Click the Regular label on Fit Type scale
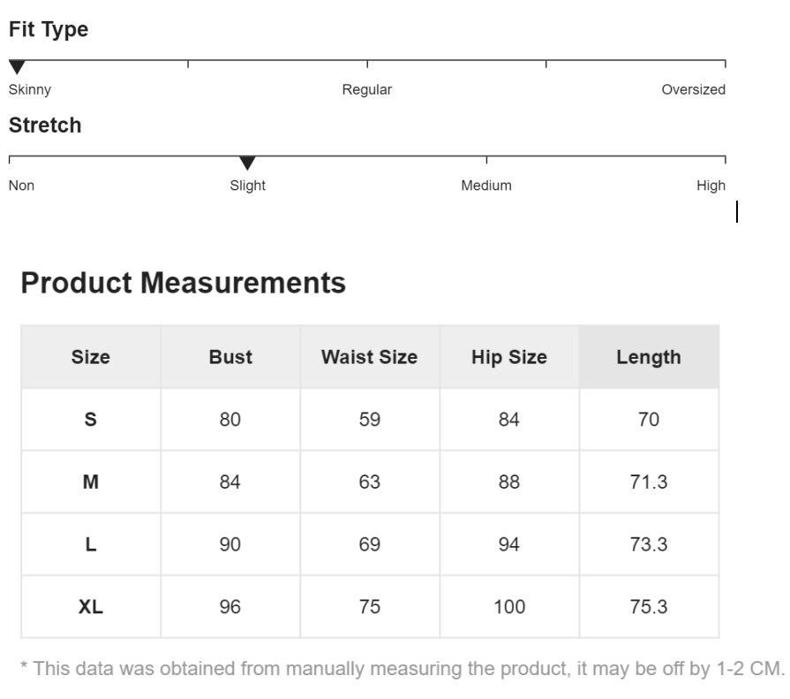Viewport: 790px width, 699px height. click(x=367, y=89)
